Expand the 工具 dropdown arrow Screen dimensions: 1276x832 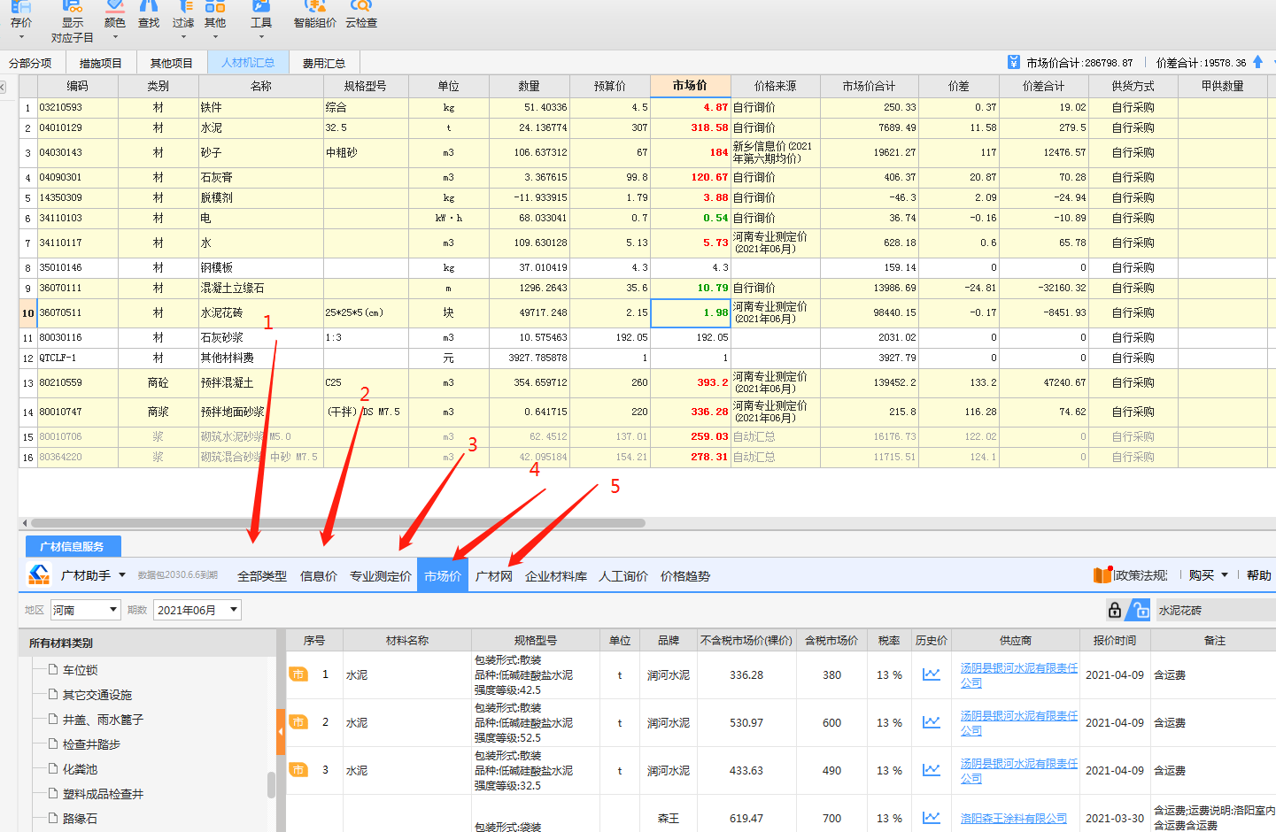(x=261, y=37)
